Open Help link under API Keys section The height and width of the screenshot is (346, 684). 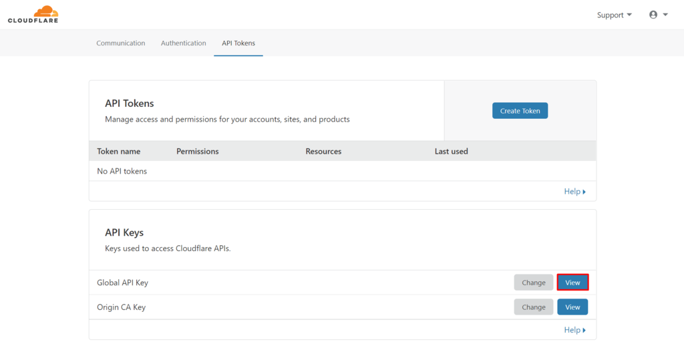[x=575, y=330]
